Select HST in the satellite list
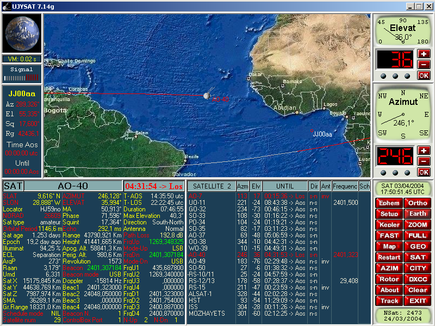The height and width of the screenshot is (326, 435). pos(279,300)
